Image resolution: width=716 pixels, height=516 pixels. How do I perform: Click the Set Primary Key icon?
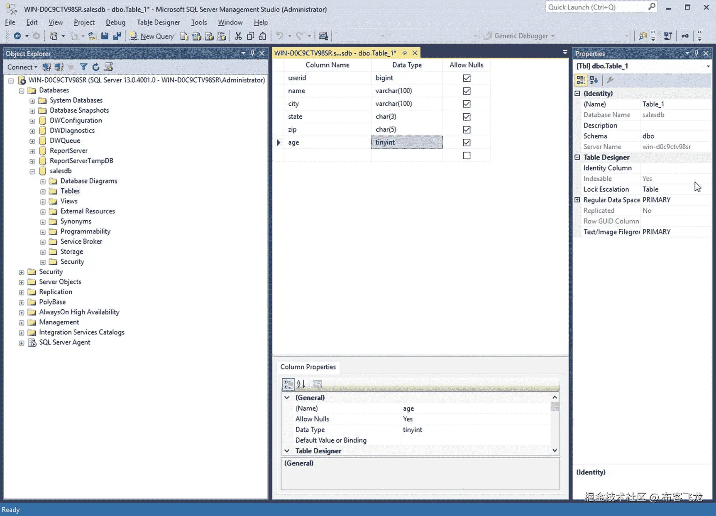685,36
